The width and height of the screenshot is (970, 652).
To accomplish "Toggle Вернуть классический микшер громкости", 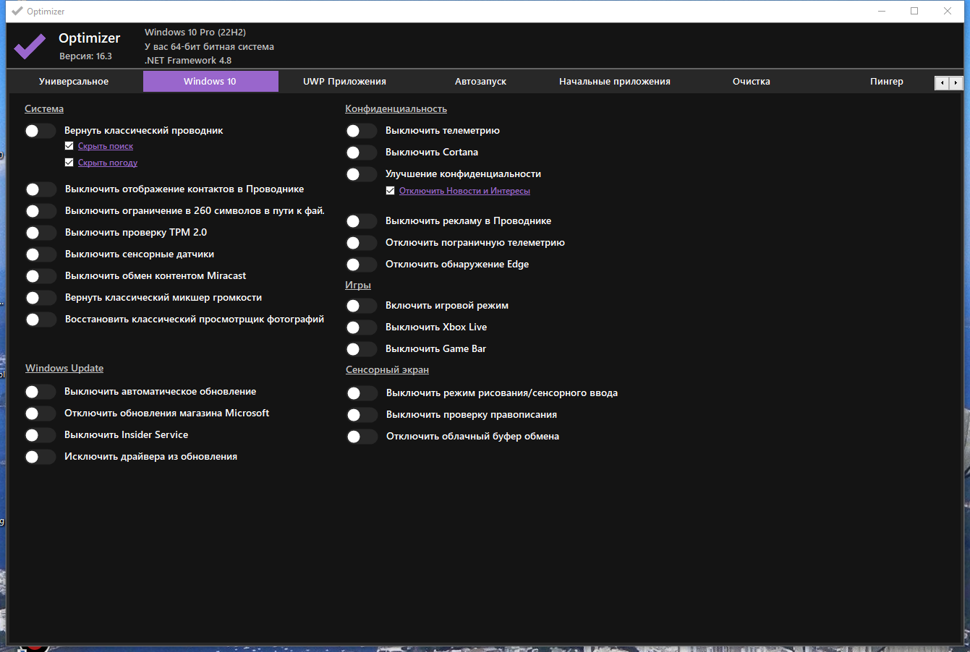I will coord(41,298).
